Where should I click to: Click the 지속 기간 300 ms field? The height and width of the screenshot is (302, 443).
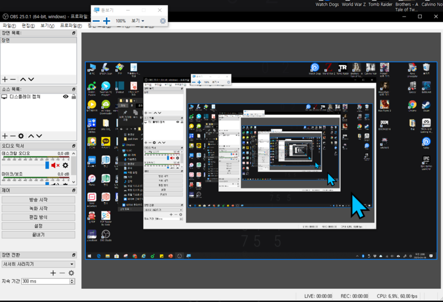pyautogui.click(x=45, y=281)
